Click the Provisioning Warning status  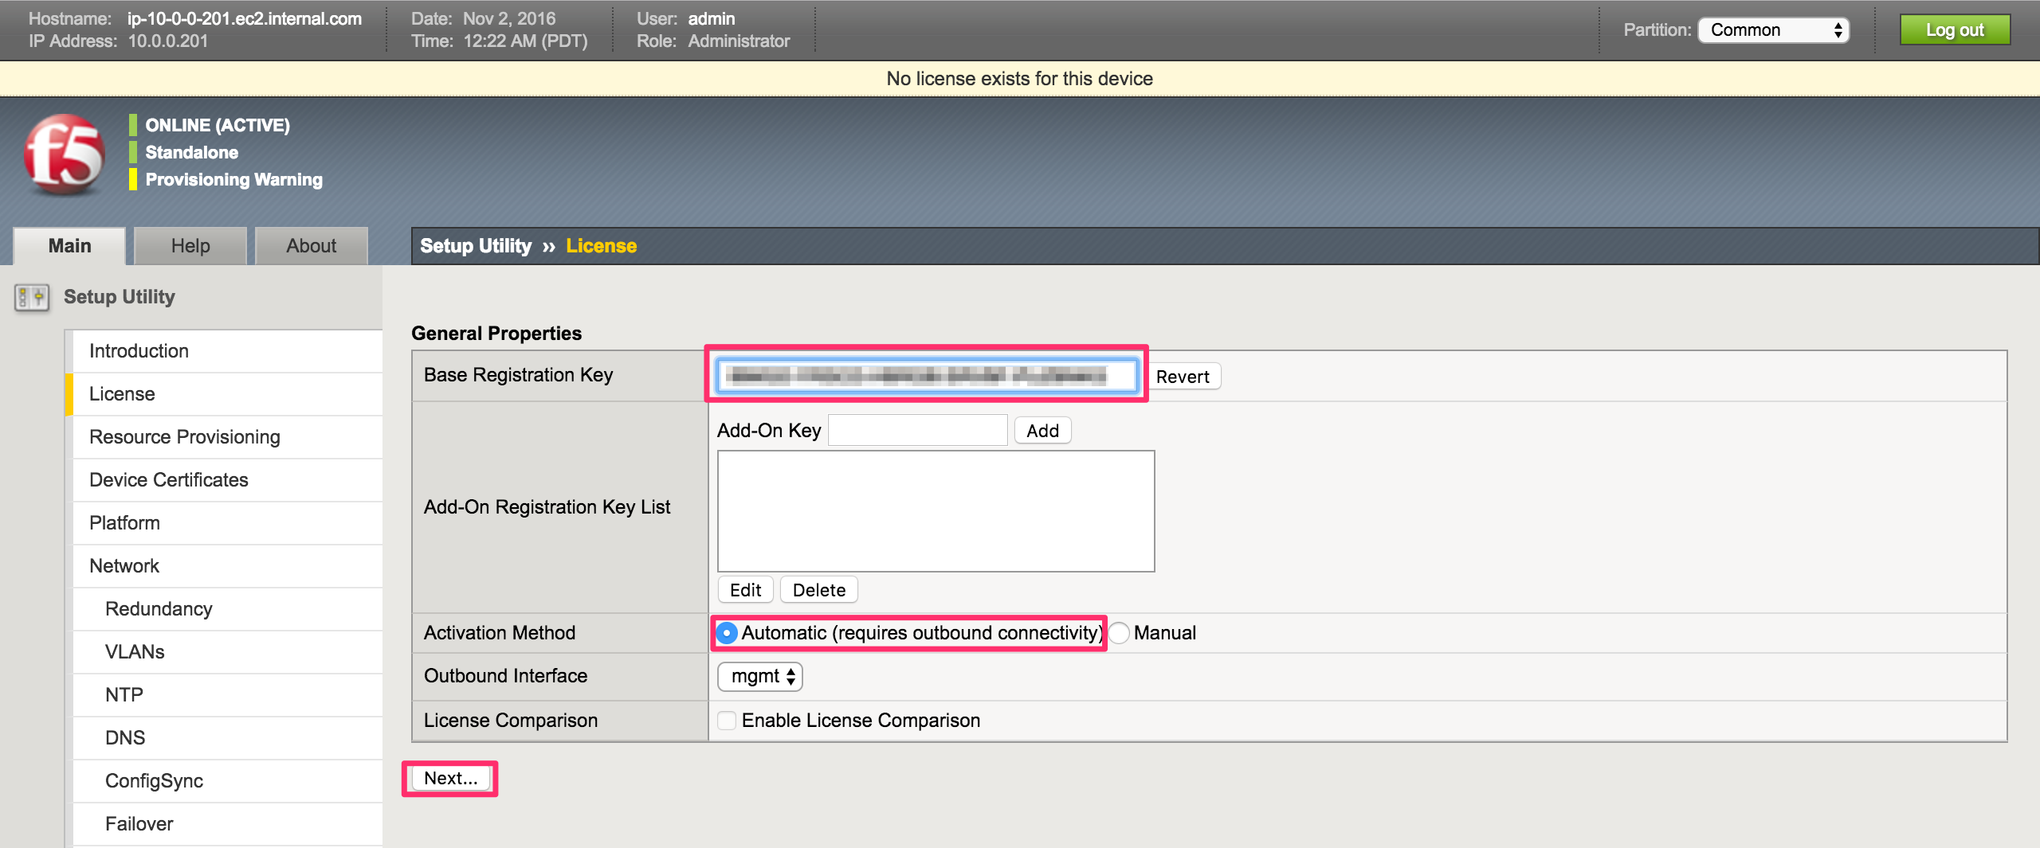(x=233, y=179)
